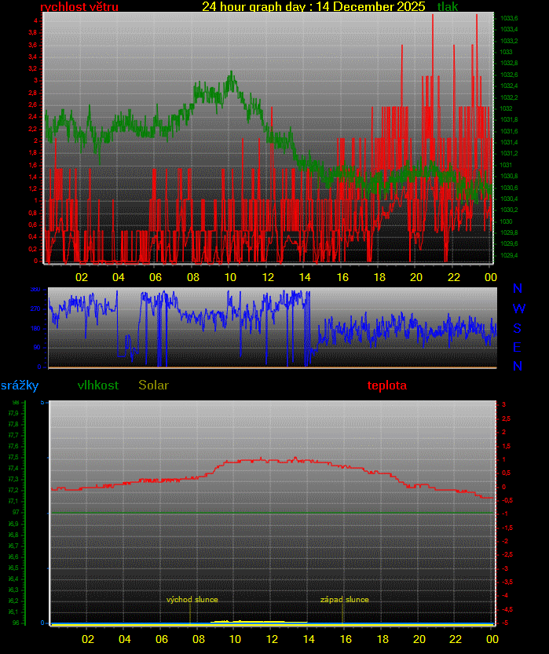Click the 'západ slunce' sunset marker
Image resolution: width=549 pixels, height=654 pixels.
pos(344,600)
